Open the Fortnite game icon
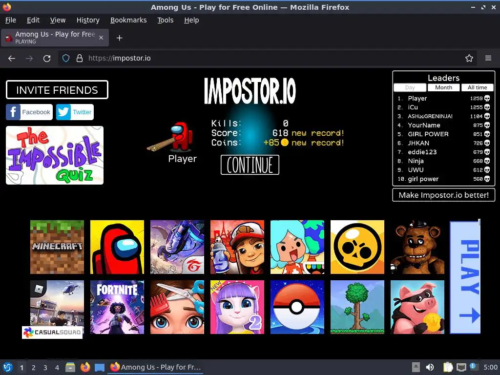Image resolution: width=500 pixels, height=375 pixels. [x=117, y=307]
